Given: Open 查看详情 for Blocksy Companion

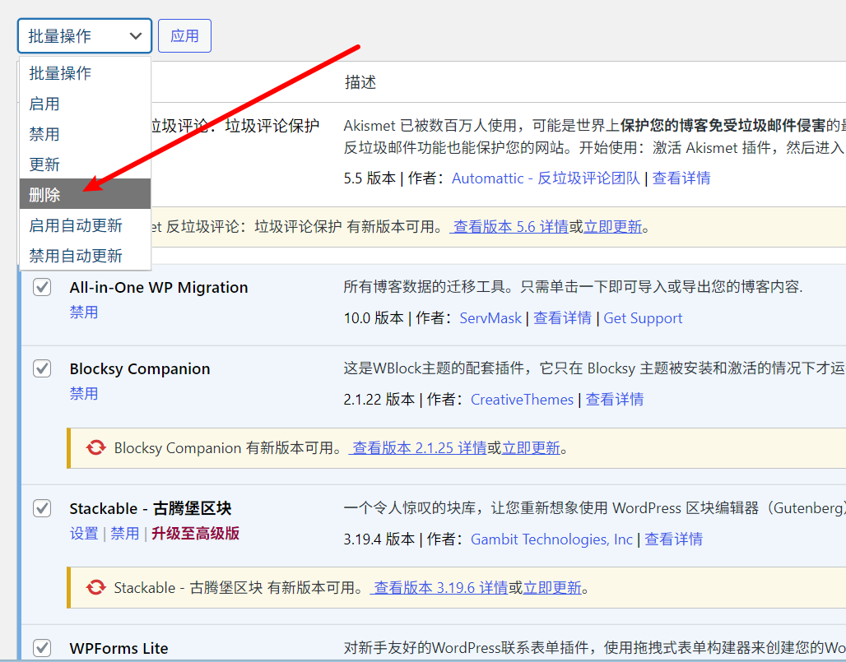Looking at the screenshot, I should (x=615, y=400).
